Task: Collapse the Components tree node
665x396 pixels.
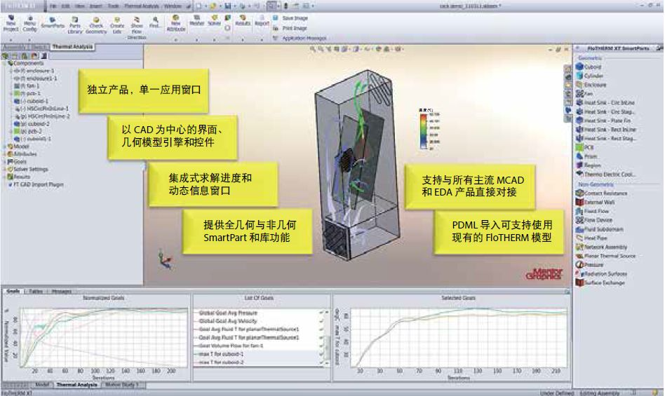Action: (5, 63)
